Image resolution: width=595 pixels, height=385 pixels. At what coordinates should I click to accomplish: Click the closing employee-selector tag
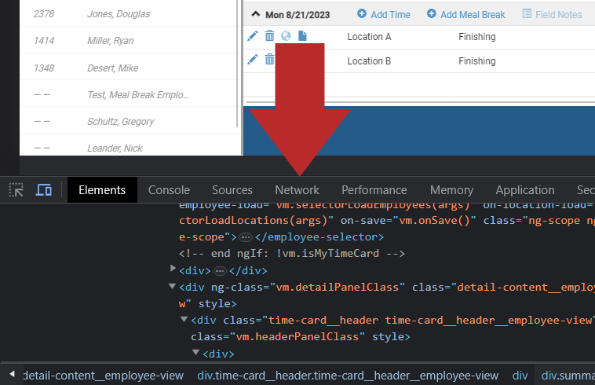319,237
